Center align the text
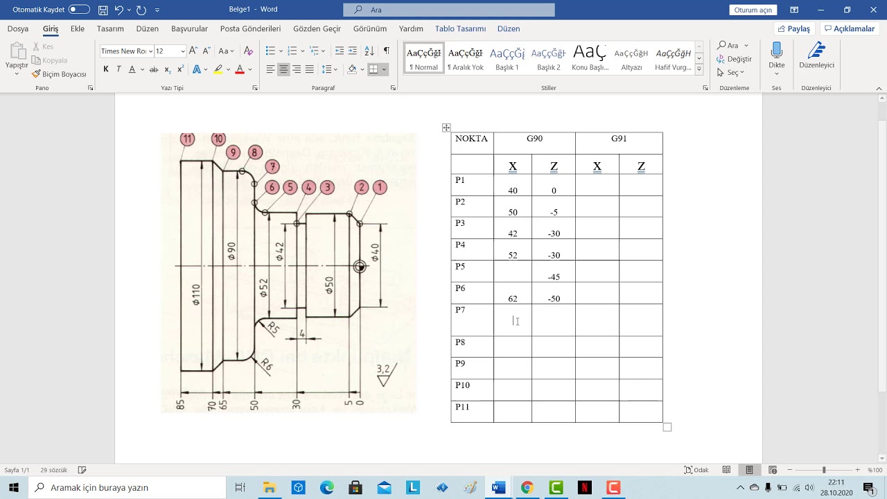Image resolution: width=887 pixels, height=499 pixels. [283, 69]
